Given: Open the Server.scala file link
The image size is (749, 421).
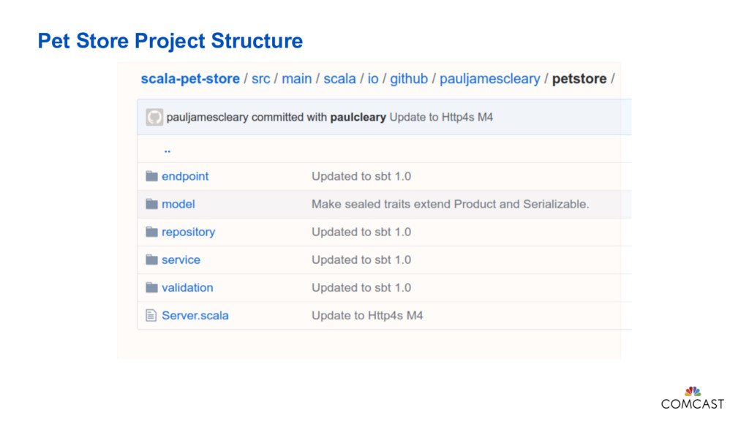Looking at the screenshot, I should pyautogui.click(x=195, y=316).
